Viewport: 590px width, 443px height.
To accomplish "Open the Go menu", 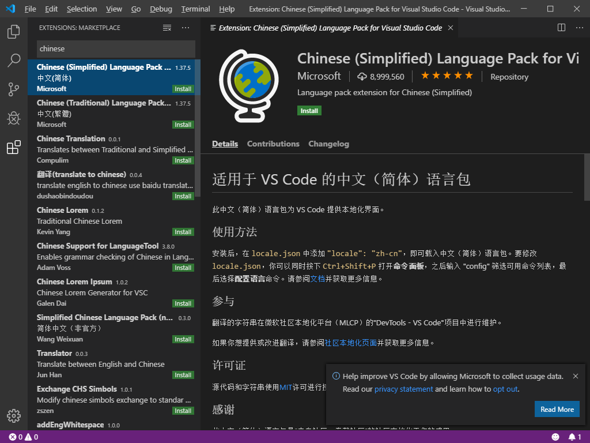I will (x=136, y=9).
